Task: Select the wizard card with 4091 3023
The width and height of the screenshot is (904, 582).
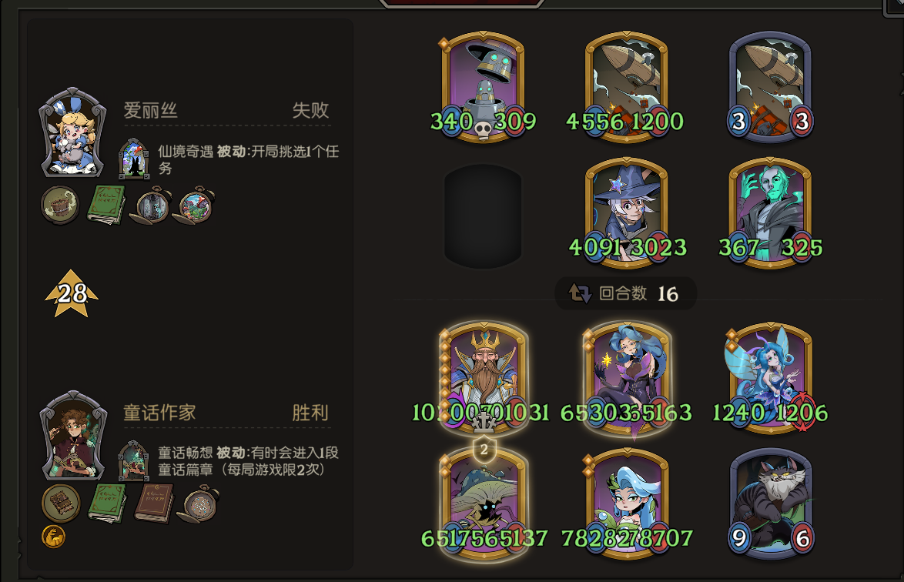Action: point(627,213)
